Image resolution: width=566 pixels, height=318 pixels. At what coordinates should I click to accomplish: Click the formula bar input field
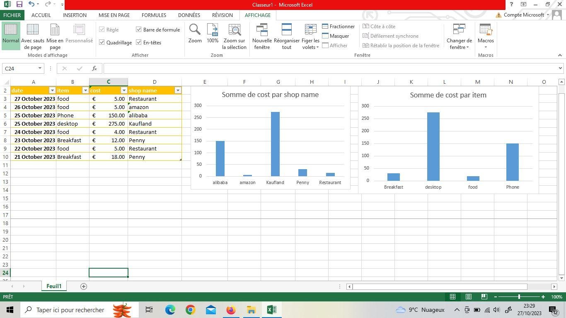tap(330, 68)
